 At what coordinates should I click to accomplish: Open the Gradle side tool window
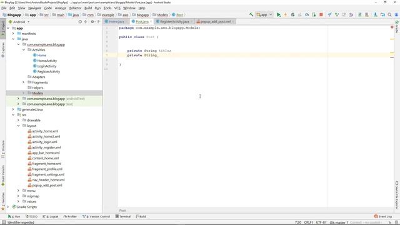point(397,27)
